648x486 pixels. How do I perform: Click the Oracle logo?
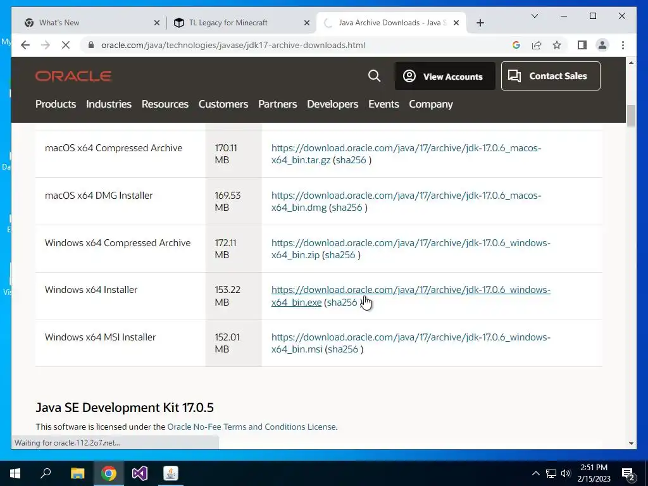pyautogui.click(x=73, y=76)
